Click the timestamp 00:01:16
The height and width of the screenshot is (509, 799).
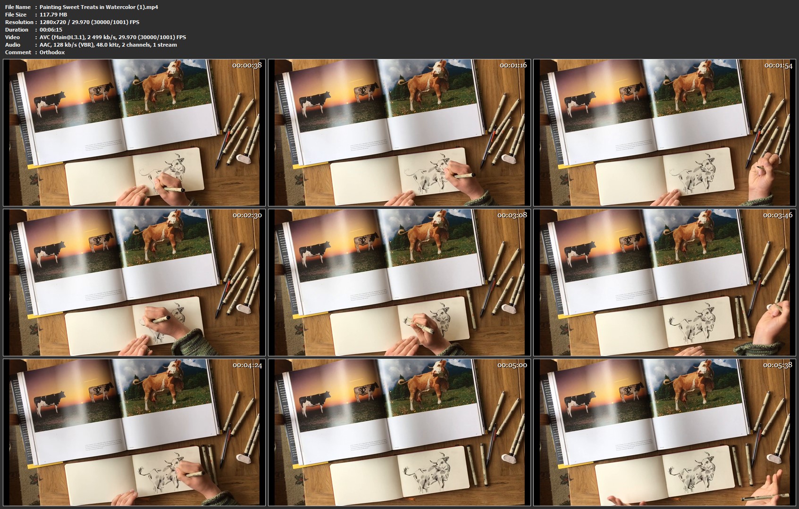[x=513, y=65]
